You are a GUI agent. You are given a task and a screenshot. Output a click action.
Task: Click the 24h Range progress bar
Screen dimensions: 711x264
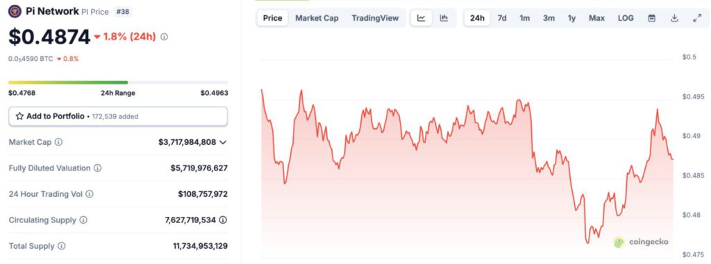(x=118, y=82)
